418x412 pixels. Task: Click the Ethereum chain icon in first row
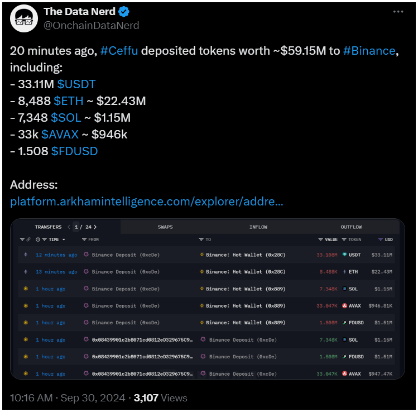coord(26,255)
